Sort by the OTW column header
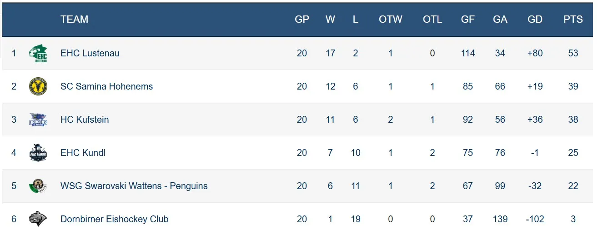 pyautogui.click(x=390, y=20)
